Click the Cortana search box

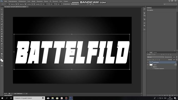tap(29, 98)
